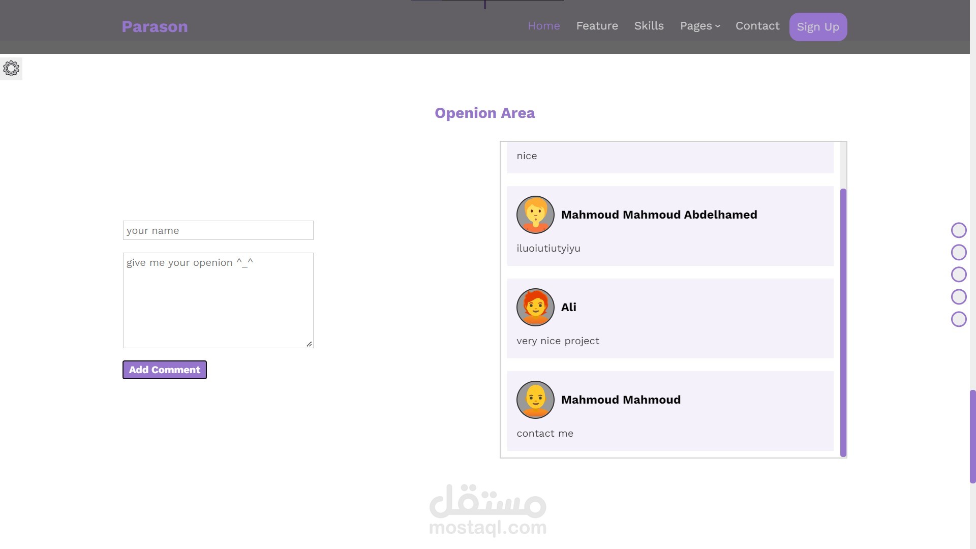Expand the Pages dropdown menu
This screenshot has height=549, width=976.
(x=700, y=26)
